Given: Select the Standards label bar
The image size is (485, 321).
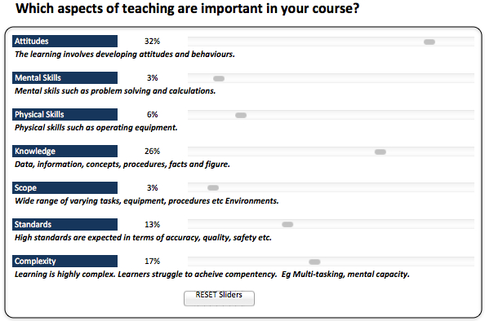Looking at the screenshot, I should pyautogui.click(x=65, y=224).
